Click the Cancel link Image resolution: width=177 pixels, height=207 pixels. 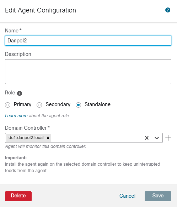(127, 196)
